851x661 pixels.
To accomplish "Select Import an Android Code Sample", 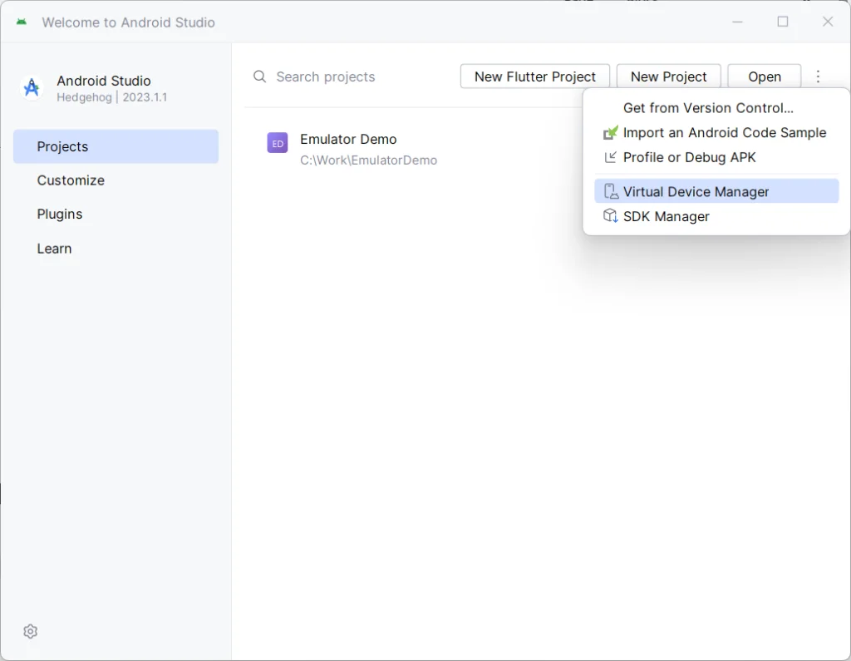I will tap(716, 132).
